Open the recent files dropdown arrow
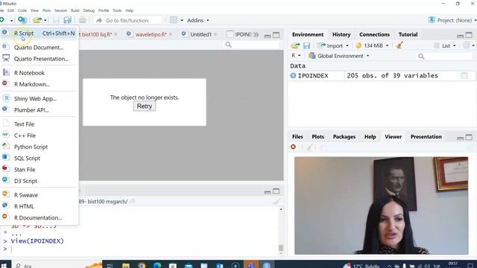Image resolution: width=477 pixels, height=268 pixels. (45, 20)
